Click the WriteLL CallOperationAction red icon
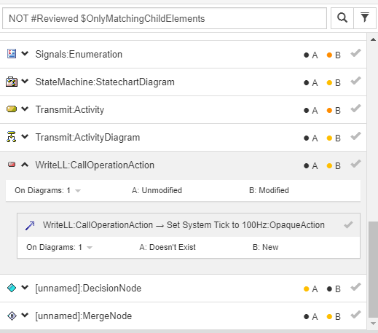Image resolution: width=378 pixels, height=333 pixels. pos(12,165)
